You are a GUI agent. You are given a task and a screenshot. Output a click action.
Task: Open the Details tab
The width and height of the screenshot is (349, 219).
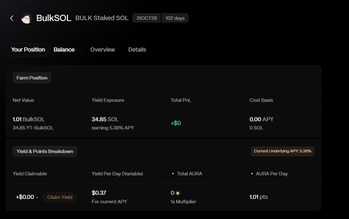(137, 50)
